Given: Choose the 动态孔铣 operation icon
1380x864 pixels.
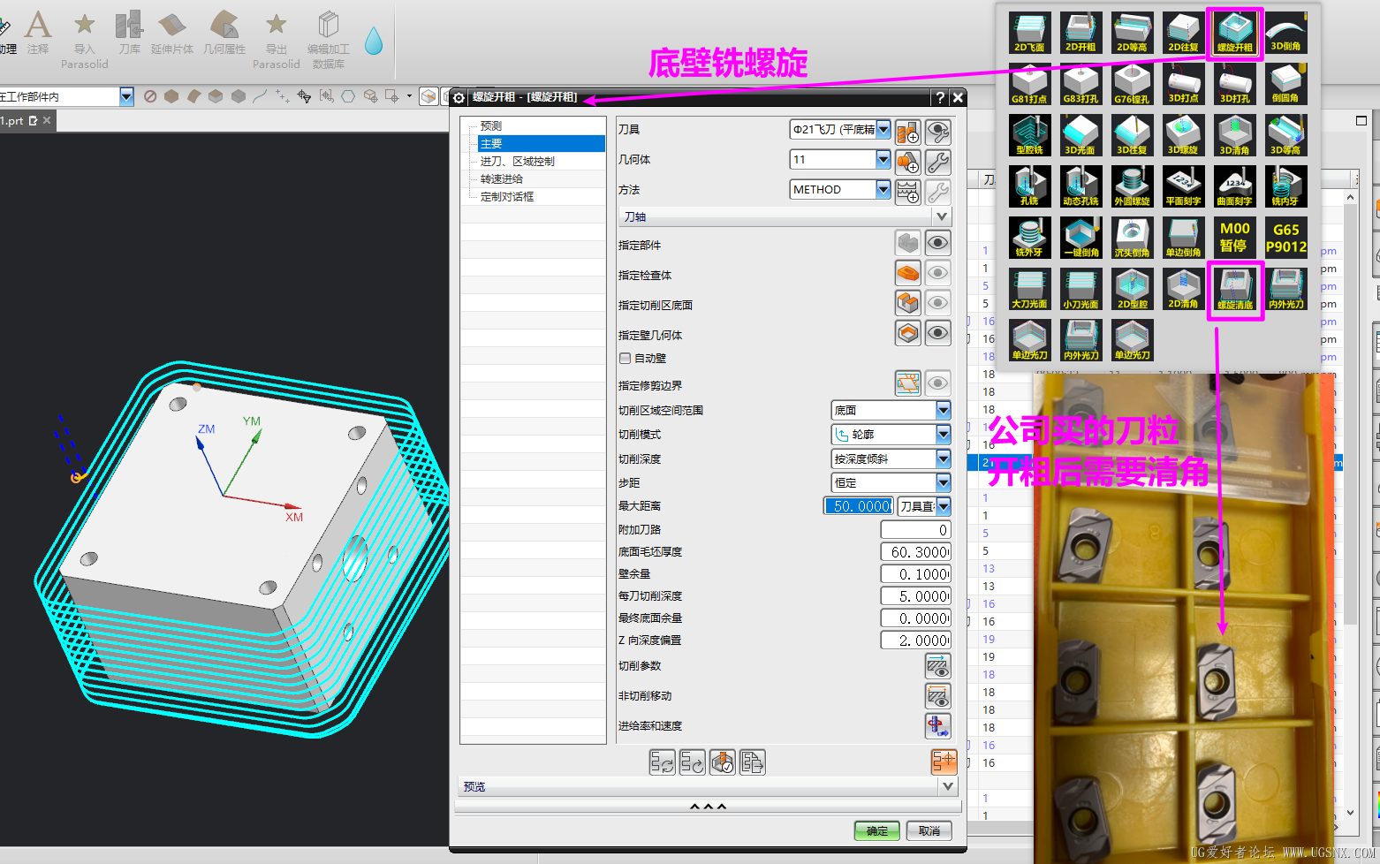Looking at the screenshot, I should point(1081,186).
